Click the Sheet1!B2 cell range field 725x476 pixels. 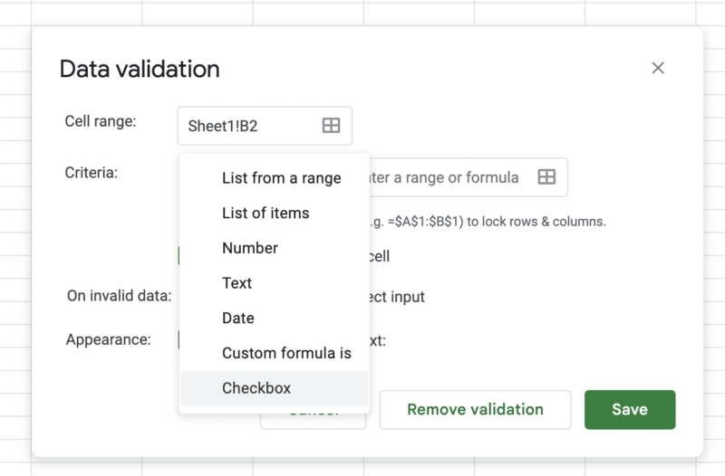tap(249, 126)
